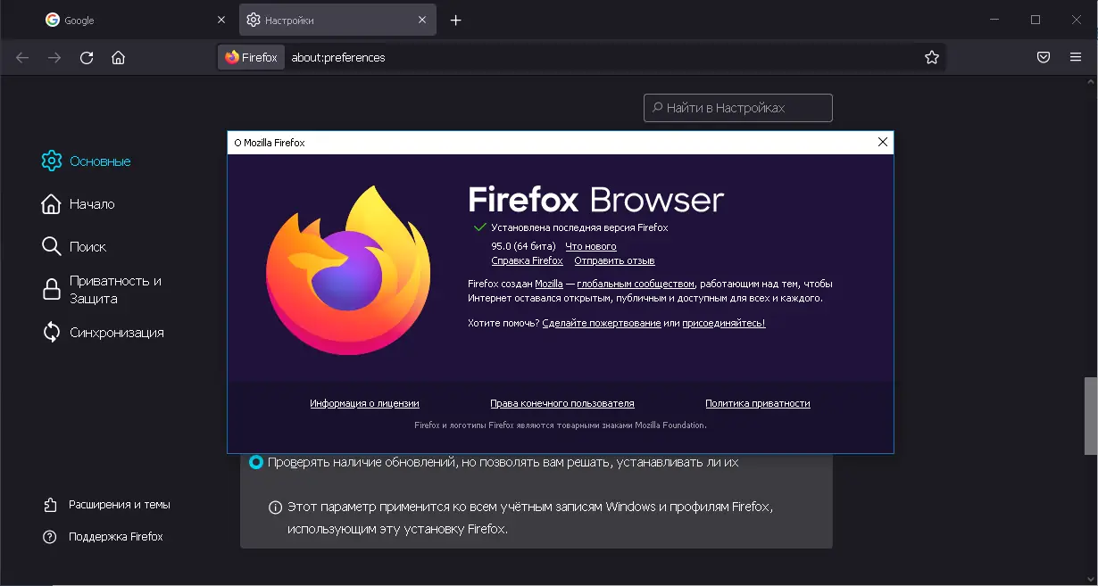Close the О Mozilla Firefox dialog
1098x586 pixels.
pos(883,143)
